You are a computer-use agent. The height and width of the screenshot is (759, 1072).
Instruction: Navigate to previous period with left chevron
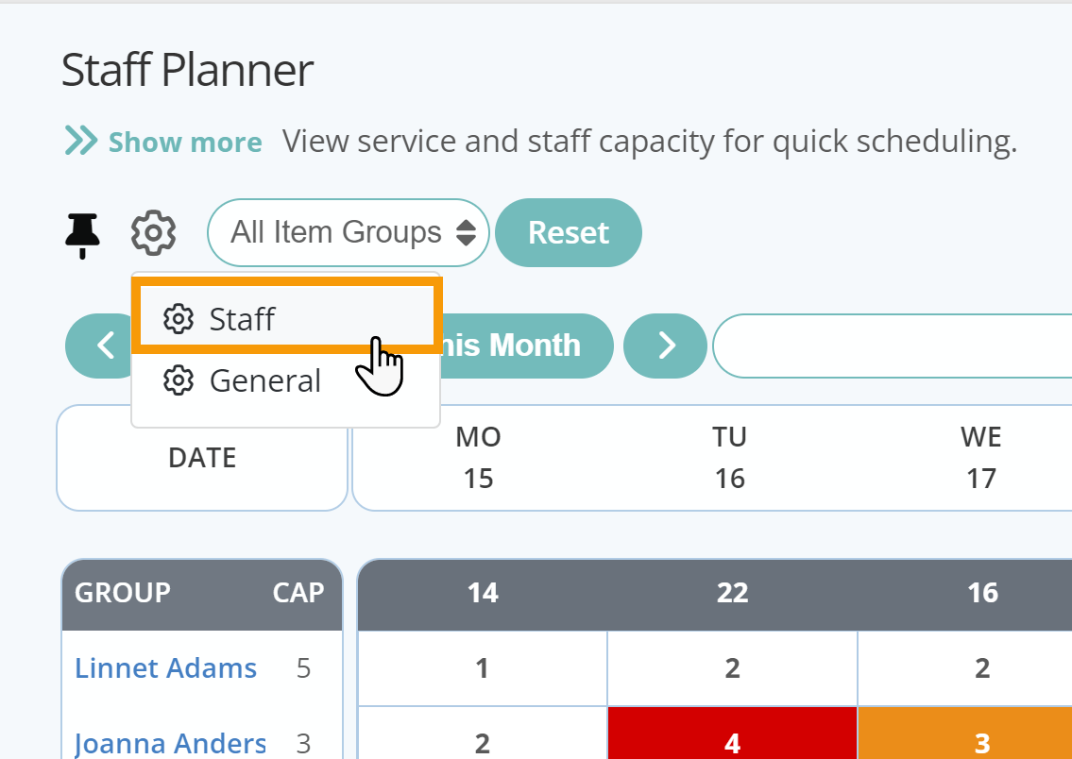coord(103,346)
